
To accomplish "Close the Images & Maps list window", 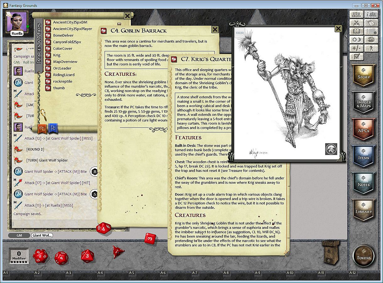I will click(x=127, y=16).
